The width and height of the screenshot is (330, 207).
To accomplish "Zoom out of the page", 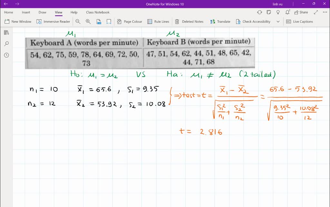I will click(78, 22).
